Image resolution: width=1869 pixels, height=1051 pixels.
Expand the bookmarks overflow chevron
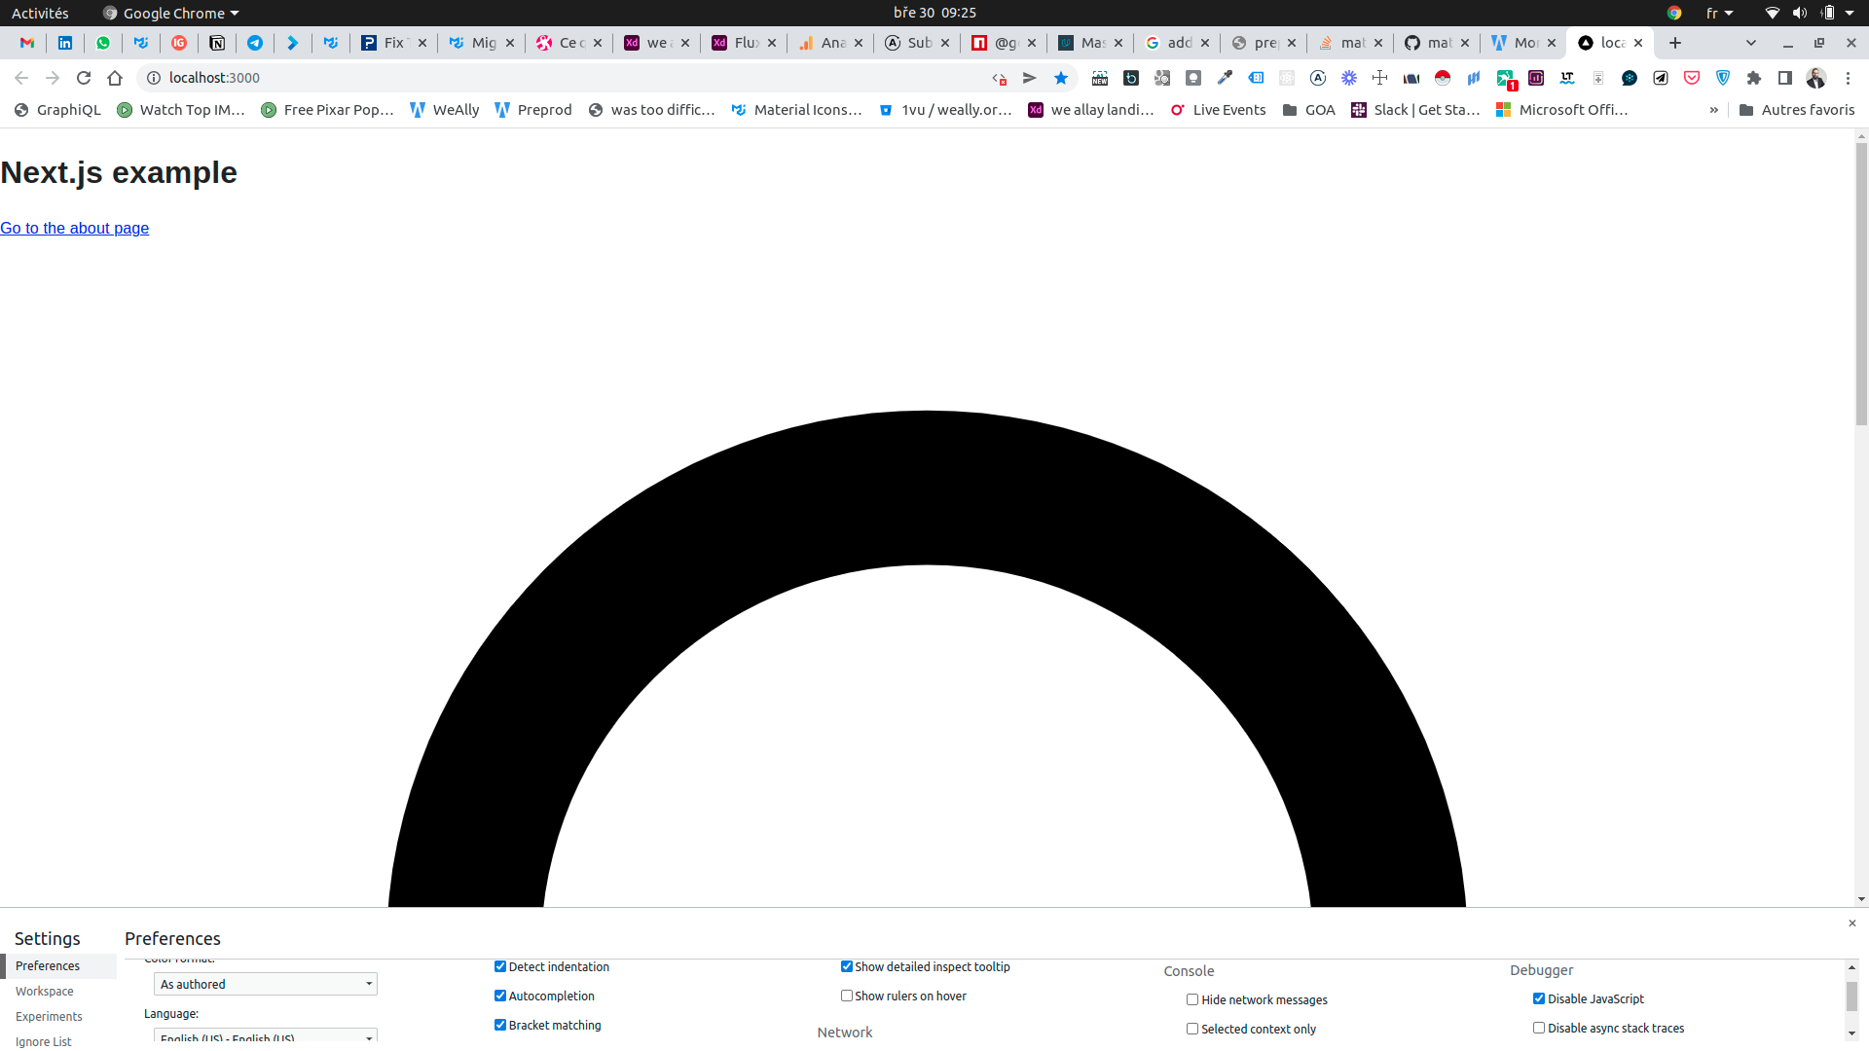coord(1714,110)
